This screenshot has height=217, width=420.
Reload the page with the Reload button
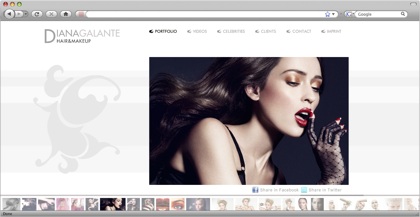[37, 14]
